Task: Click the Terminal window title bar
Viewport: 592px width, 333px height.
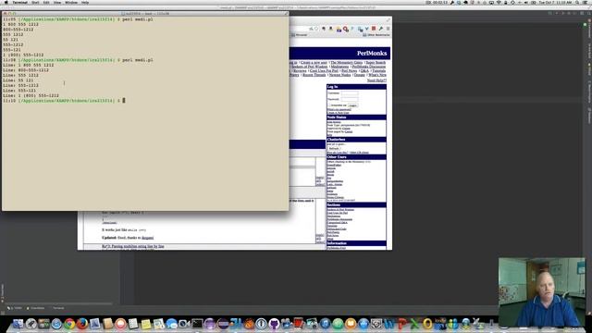Action: (x=145, y=14)
